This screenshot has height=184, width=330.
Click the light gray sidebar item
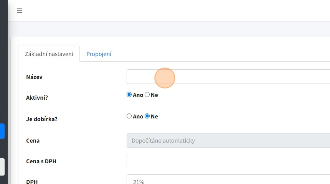tap(2, 167)
